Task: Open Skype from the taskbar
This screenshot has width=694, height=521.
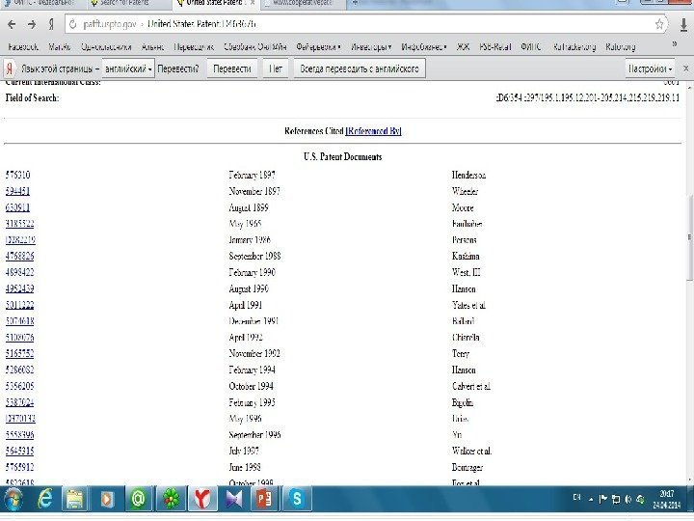Action: tap(297, 499)
